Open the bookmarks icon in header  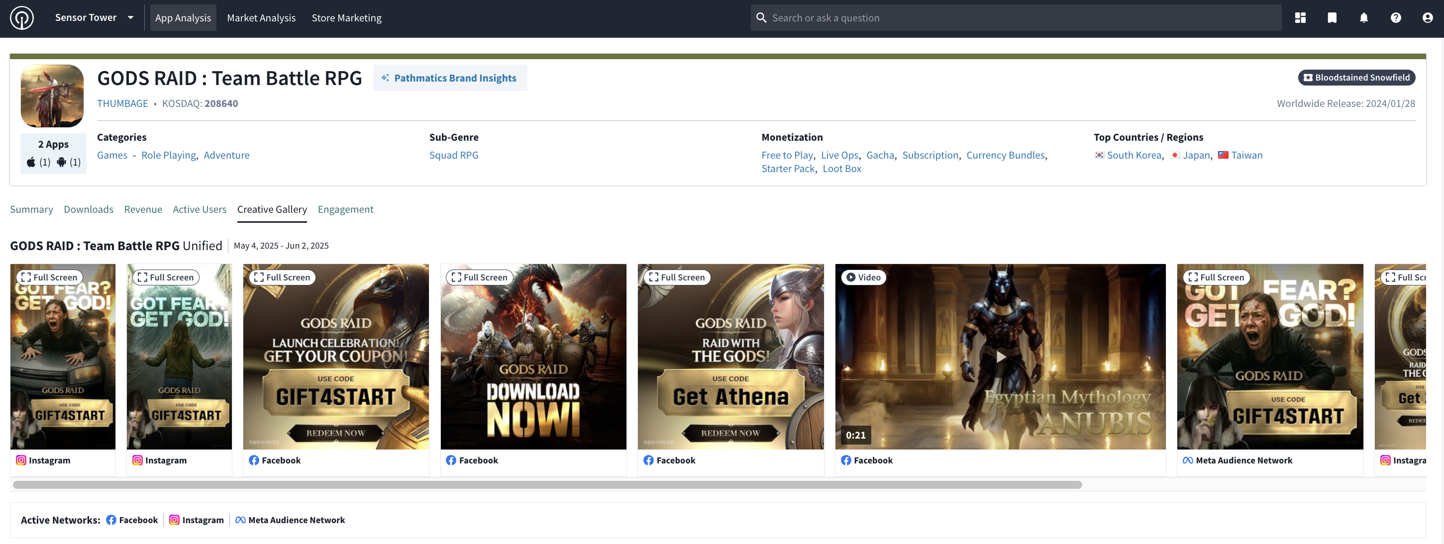point(1332,18)
